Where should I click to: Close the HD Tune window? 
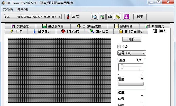[168, 2]
